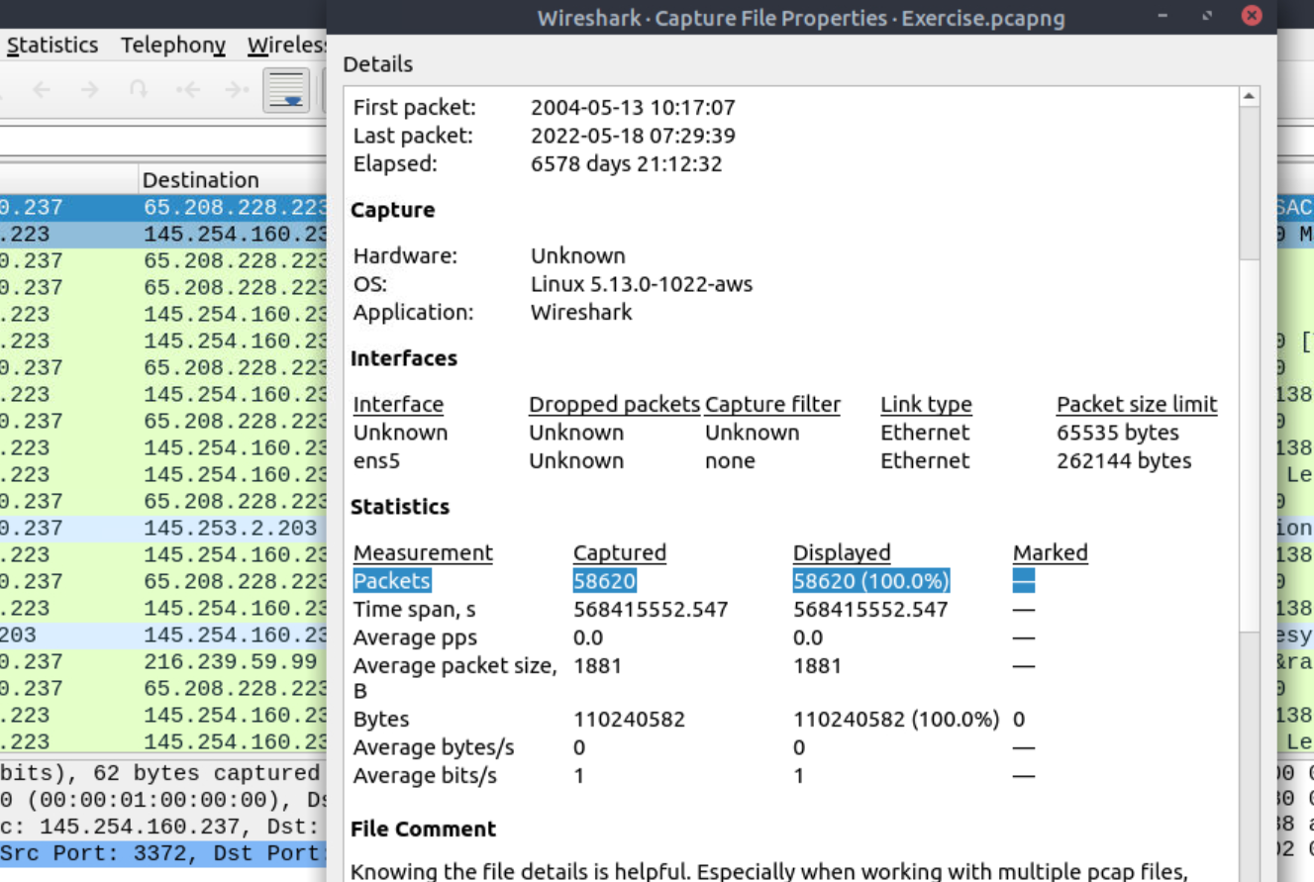Click the 'First packet:' label
Image resolution: width=1314 pixels, height=882 pixels.
(415, 107)
